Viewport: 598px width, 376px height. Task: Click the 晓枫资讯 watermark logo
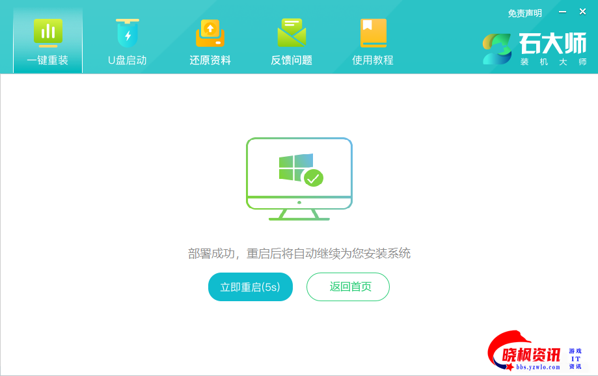tap(534, 353)
